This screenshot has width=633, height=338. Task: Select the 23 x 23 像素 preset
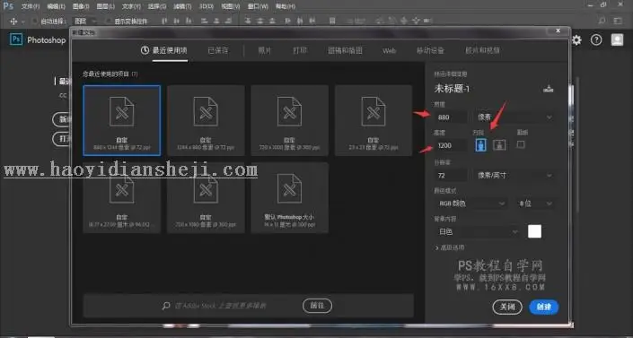[x=374, y=120]
